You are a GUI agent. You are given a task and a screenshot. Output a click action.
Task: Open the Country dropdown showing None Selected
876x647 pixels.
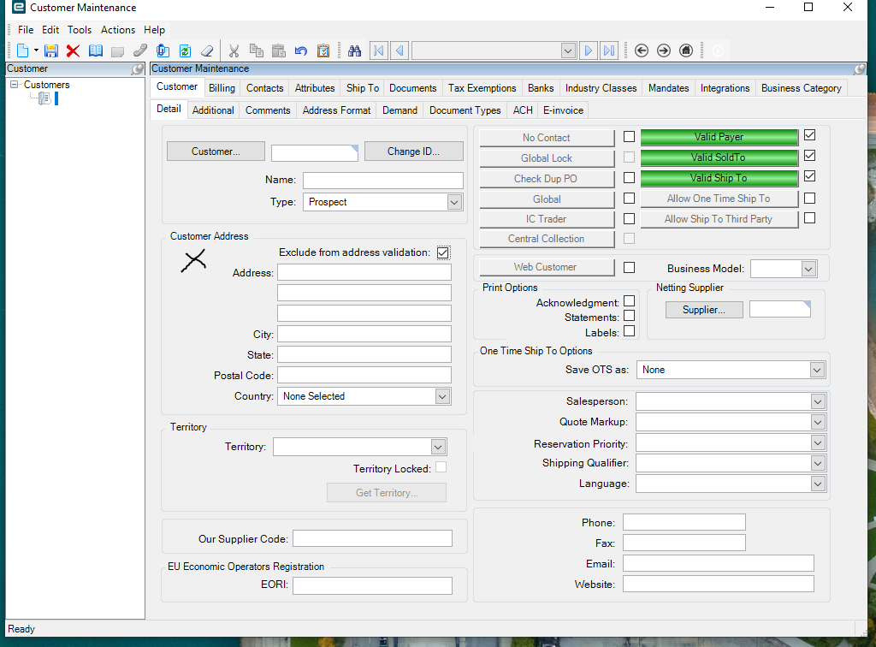[x=441, y=395]
